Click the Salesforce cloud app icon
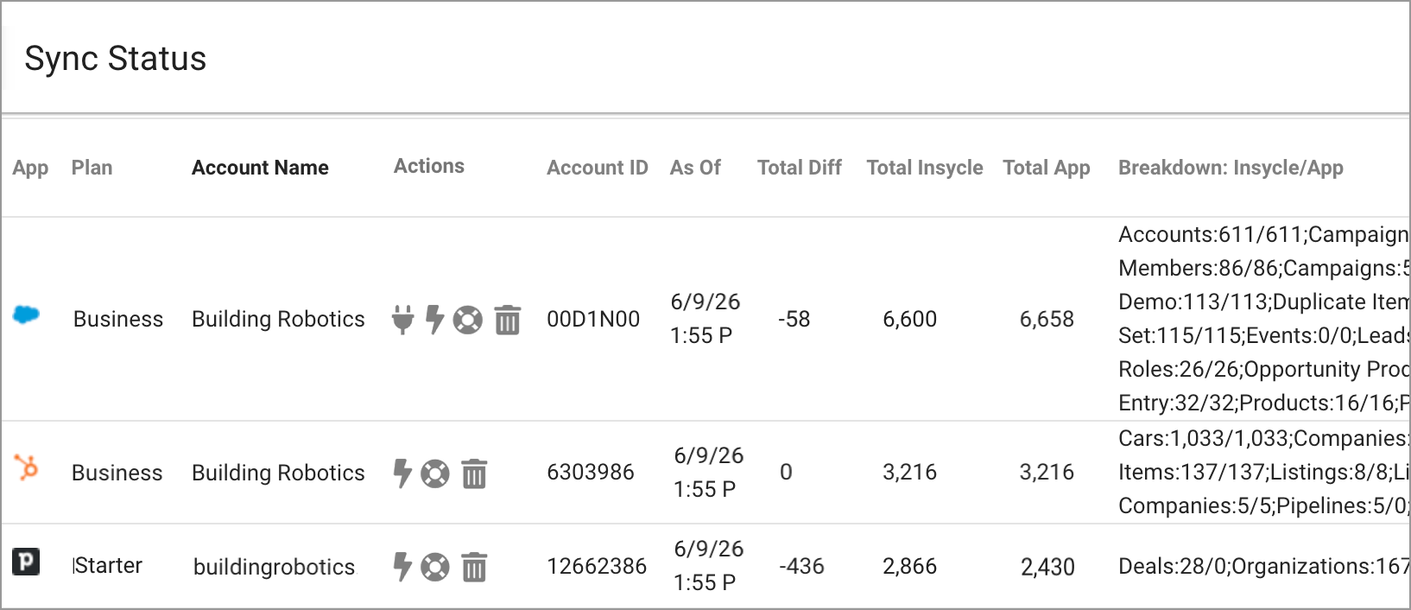This screenshot has height=610, width=1411. 27,315
